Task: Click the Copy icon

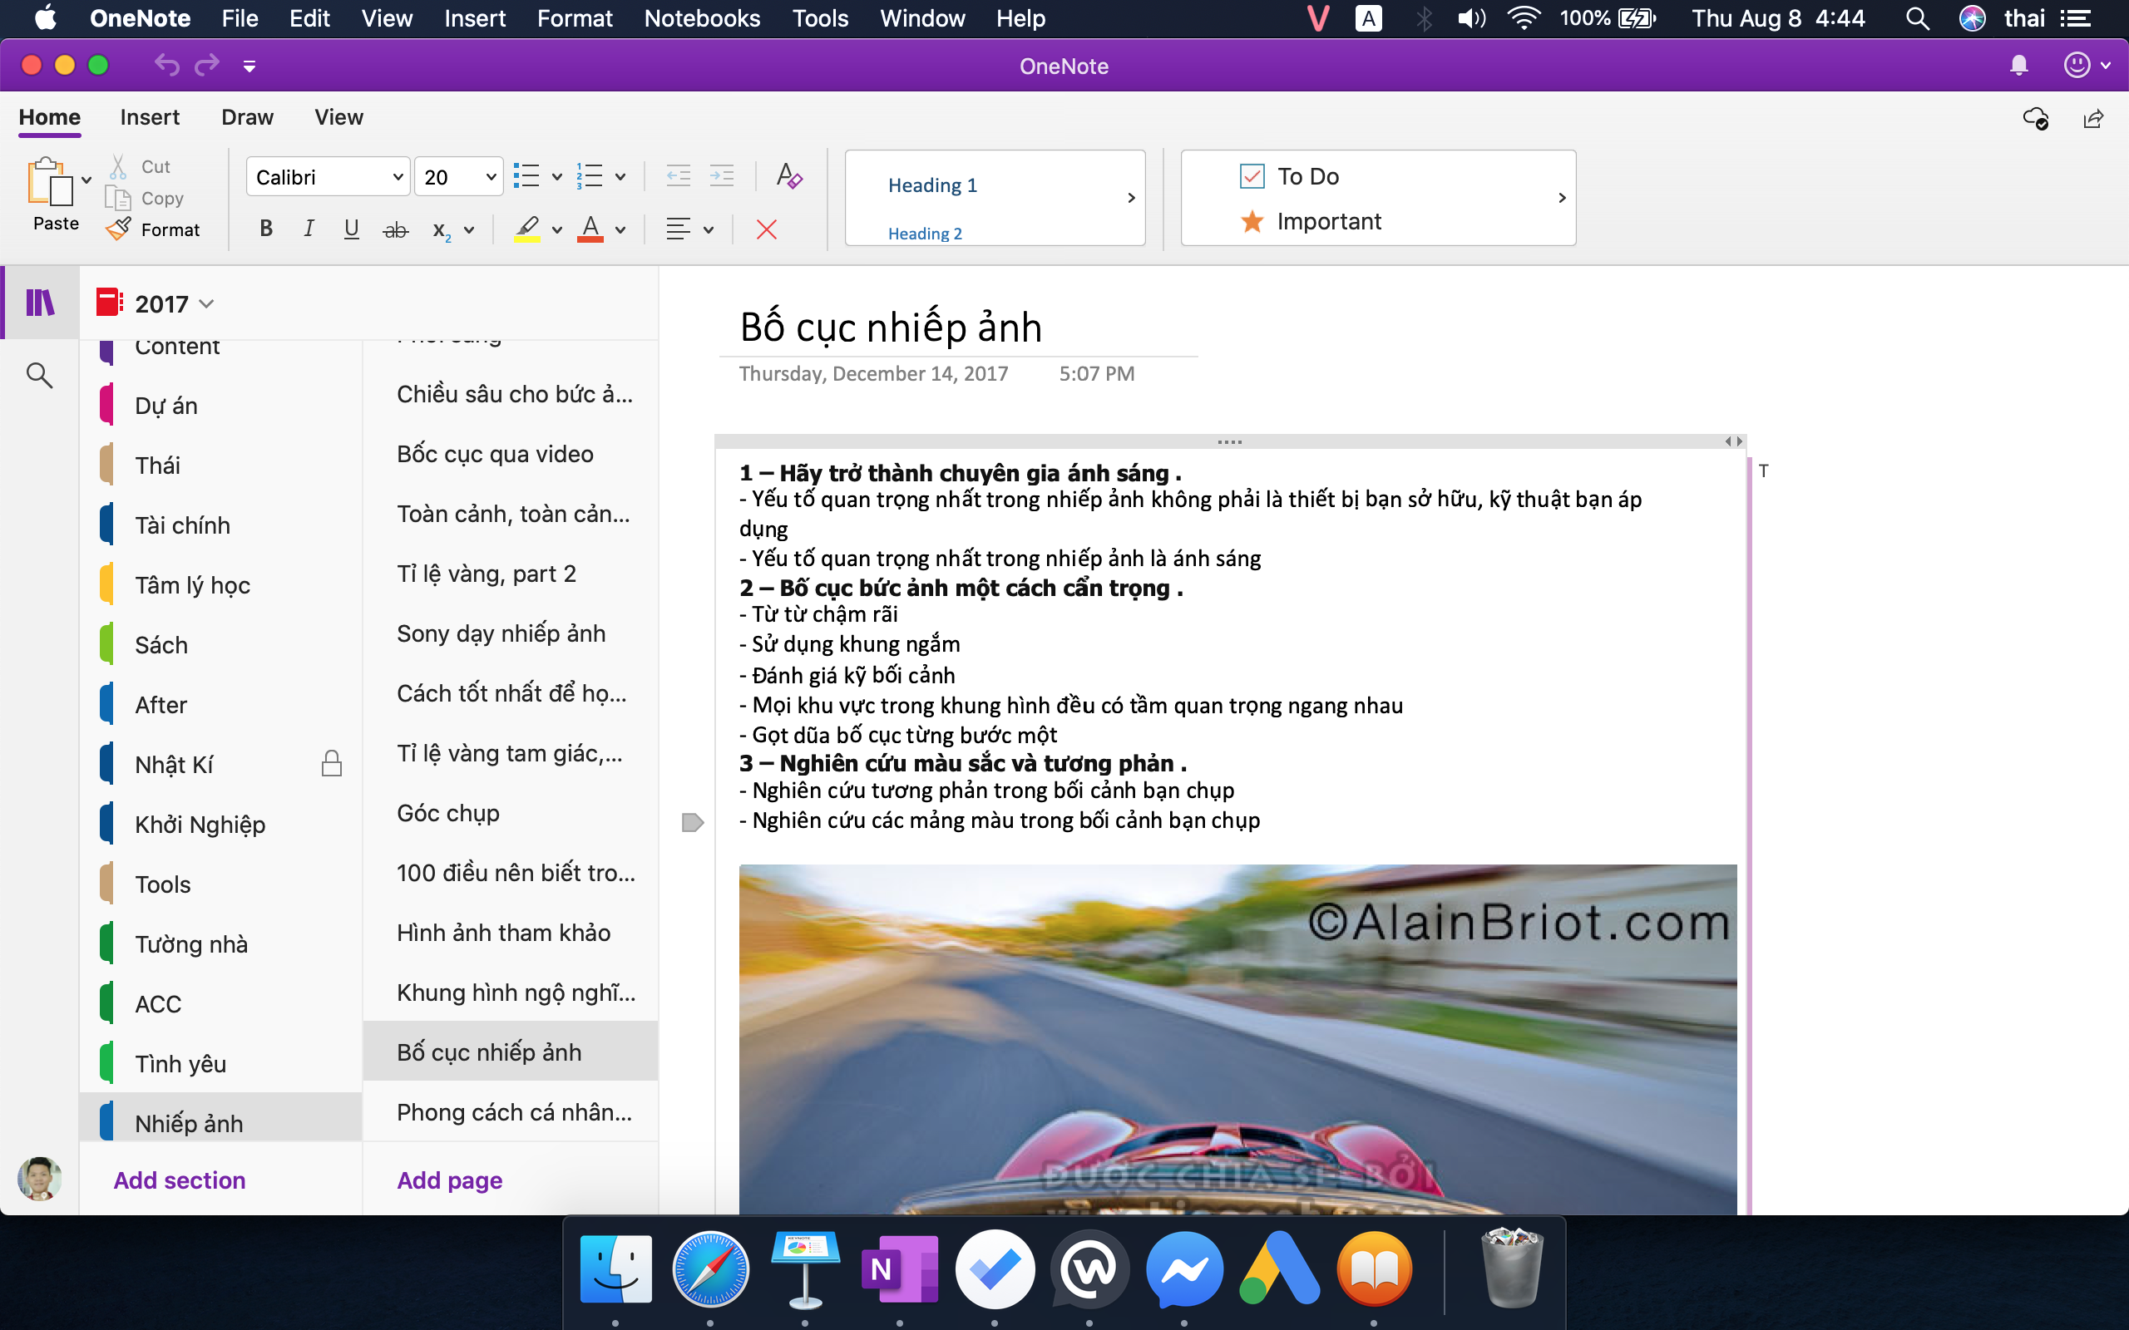Action: [x=118, y=198]
